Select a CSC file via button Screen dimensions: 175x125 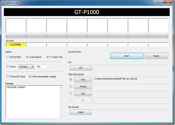tap(83, 93)
